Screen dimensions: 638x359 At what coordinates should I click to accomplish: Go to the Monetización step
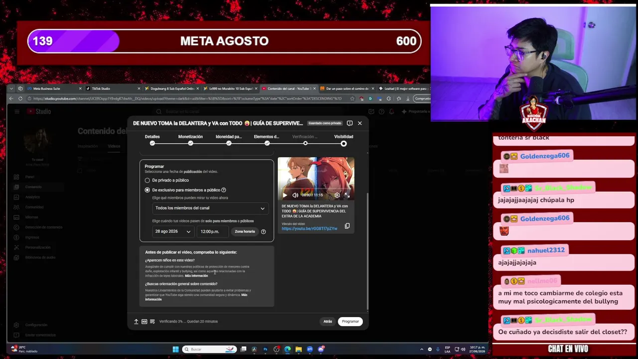tap(190, 140)
